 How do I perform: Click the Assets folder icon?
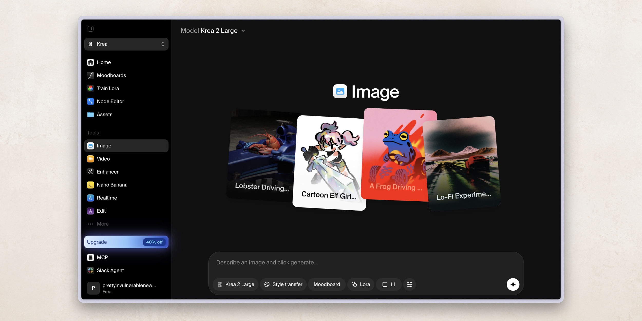[x=90, y=115]
